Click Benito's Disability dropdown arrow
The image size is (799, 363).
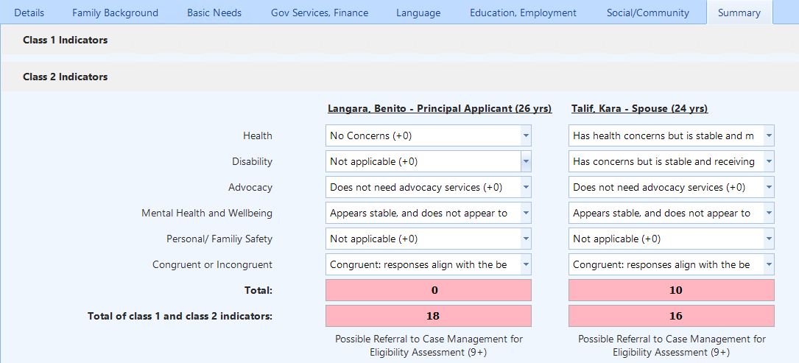click(525, 161)
